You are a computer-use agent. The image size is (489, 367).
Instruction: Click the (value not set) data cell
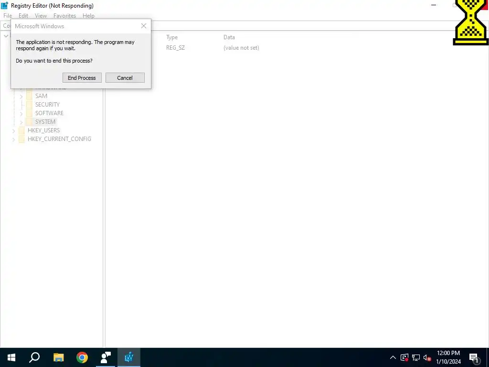pos(241,48)
